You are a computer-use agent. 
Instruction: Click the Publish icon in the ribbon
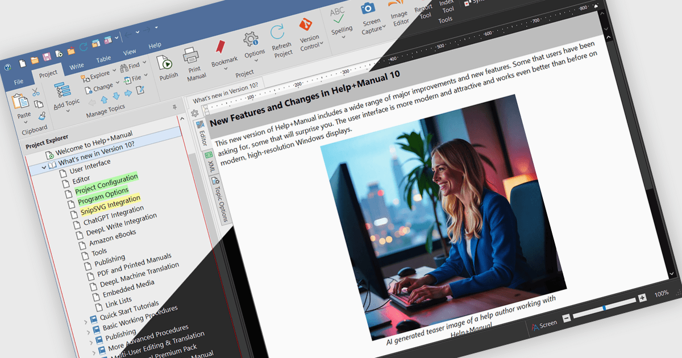(165, 63)
